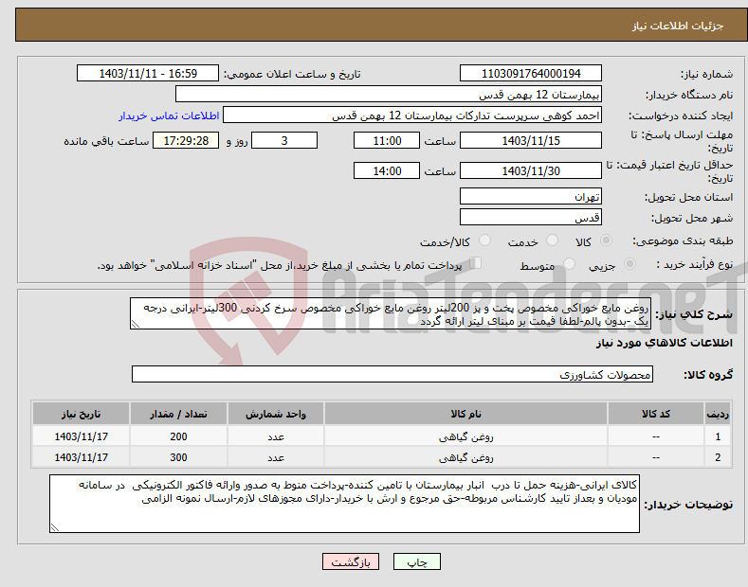Screen dimensions: 748x587
Task: Click روغن گیاهی in row 2
Action: (x=465, y=457)
